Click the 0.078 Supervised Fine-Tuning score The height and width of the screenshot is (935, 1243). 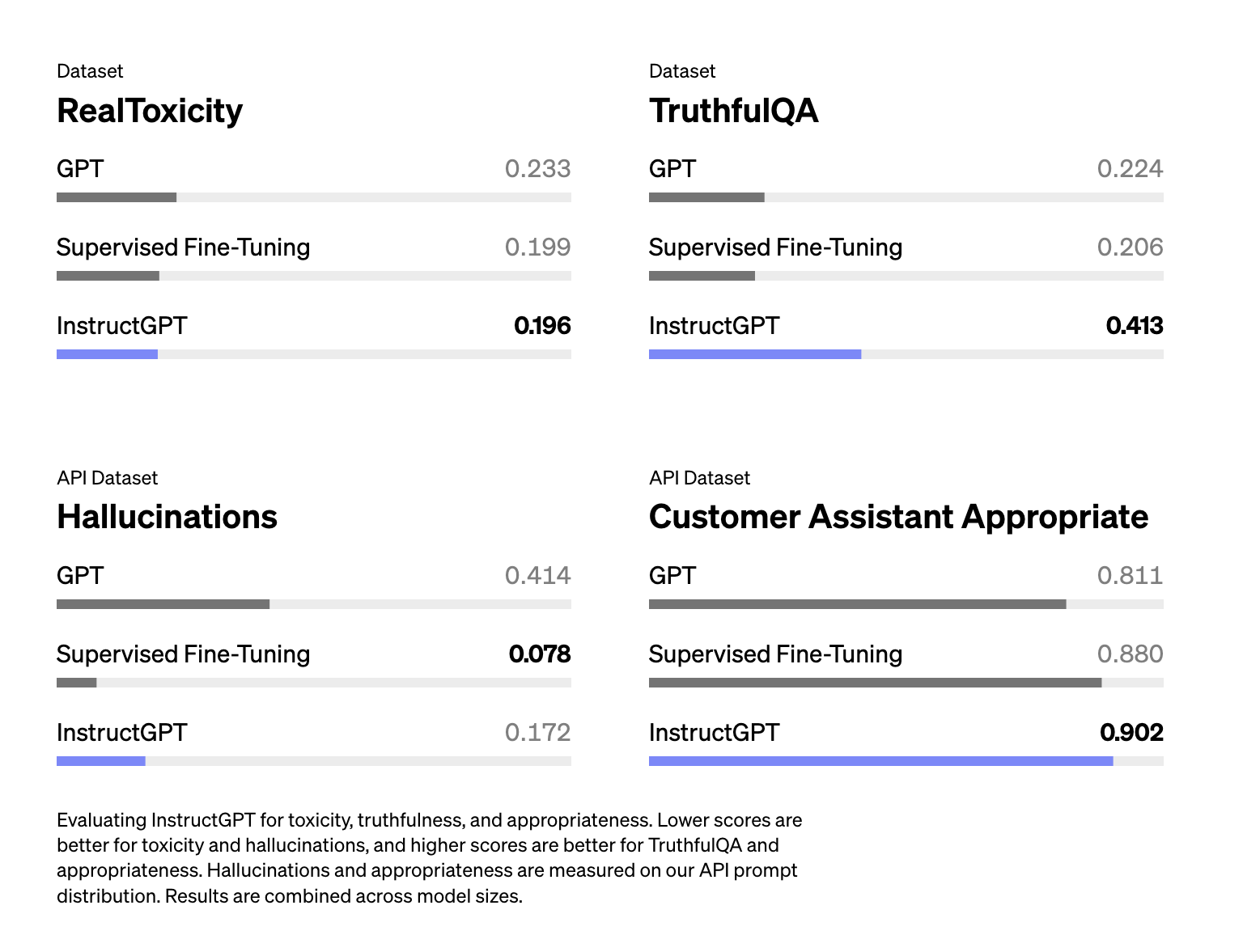point(540,654)
